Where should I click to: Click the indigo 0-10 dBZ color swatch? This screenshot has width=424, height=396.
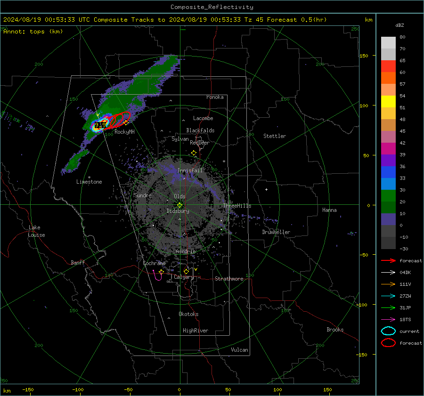click(x=388, y=219)
